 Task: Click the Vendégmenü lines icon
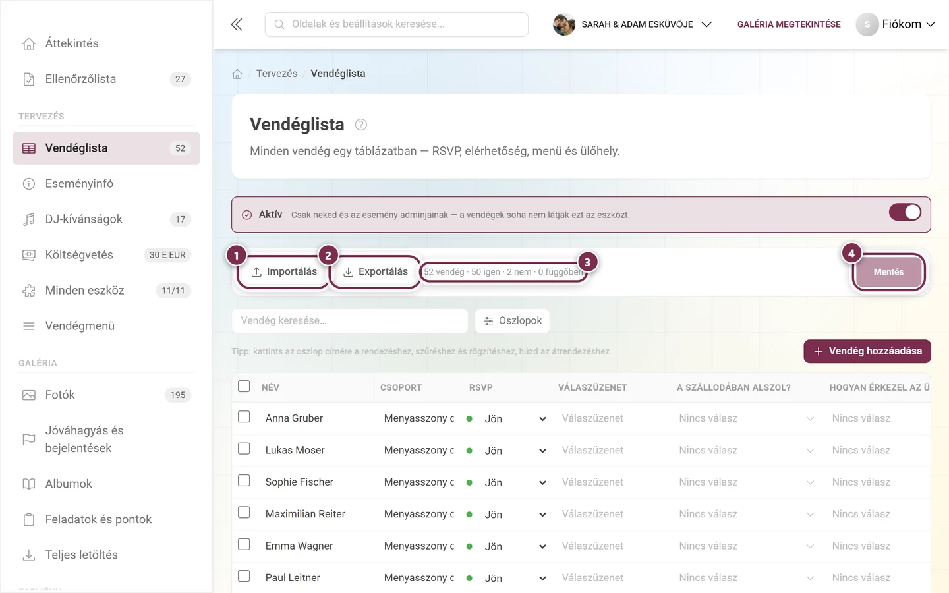click(x=29, y=326)
